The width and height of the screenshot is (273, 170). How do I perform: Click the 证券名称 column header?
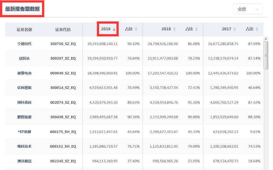(x=24, y=29)
